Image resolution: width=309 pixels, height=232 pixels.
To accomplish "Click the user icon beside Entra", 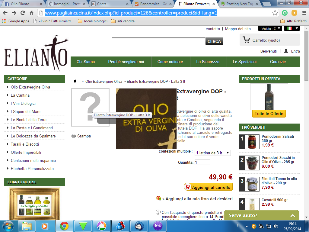I will (x=286, y=51).
